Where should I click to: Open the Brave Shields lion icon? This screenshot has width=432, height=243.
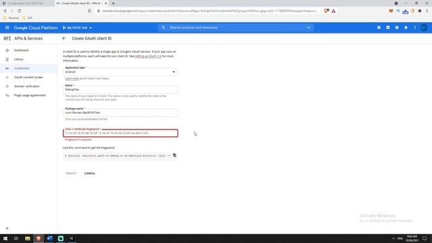326,11
